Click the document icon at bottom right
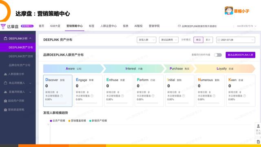 (x=258, y=142)
